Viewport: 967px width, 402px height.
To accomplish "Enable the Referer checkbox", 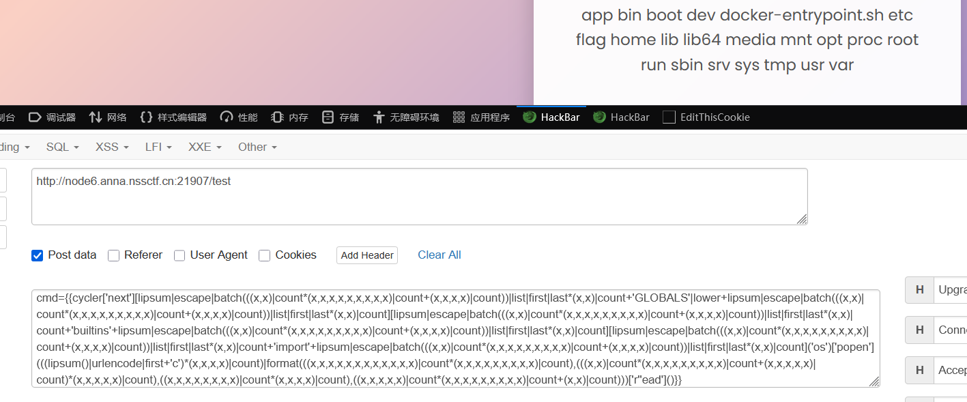I will 113,255.
